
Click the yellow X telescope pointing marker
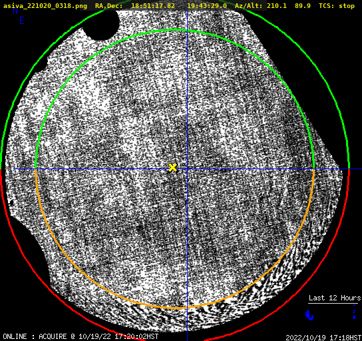(x=172, y=168)
